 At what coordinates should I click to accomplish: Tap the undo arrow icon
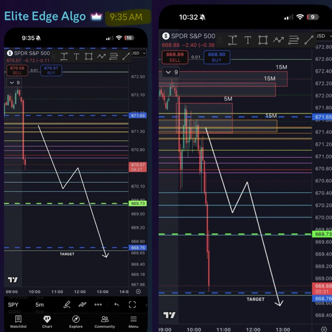[116, 305]
